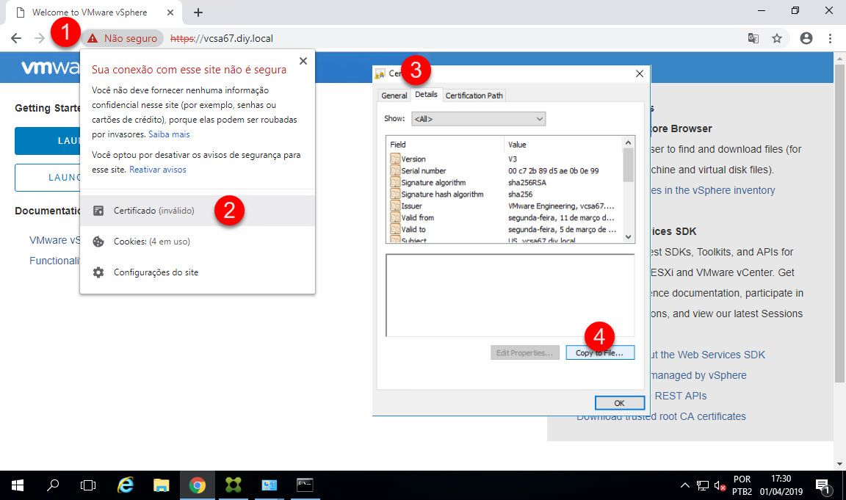Screen dimensions: 846x500
Task: Switch to the General certificate tab
Action: pos(394,95)
